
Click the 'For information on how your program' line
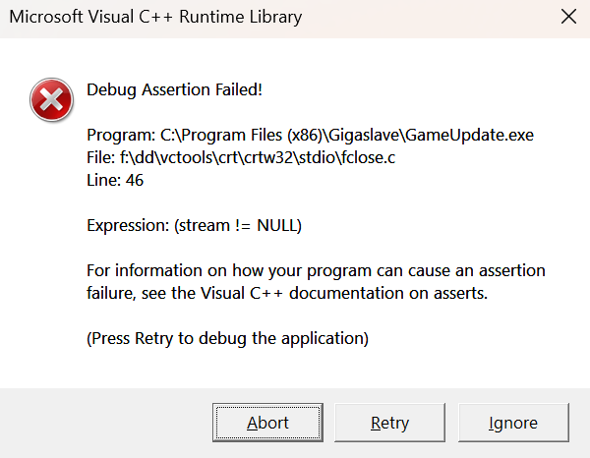tap(316, 270)
